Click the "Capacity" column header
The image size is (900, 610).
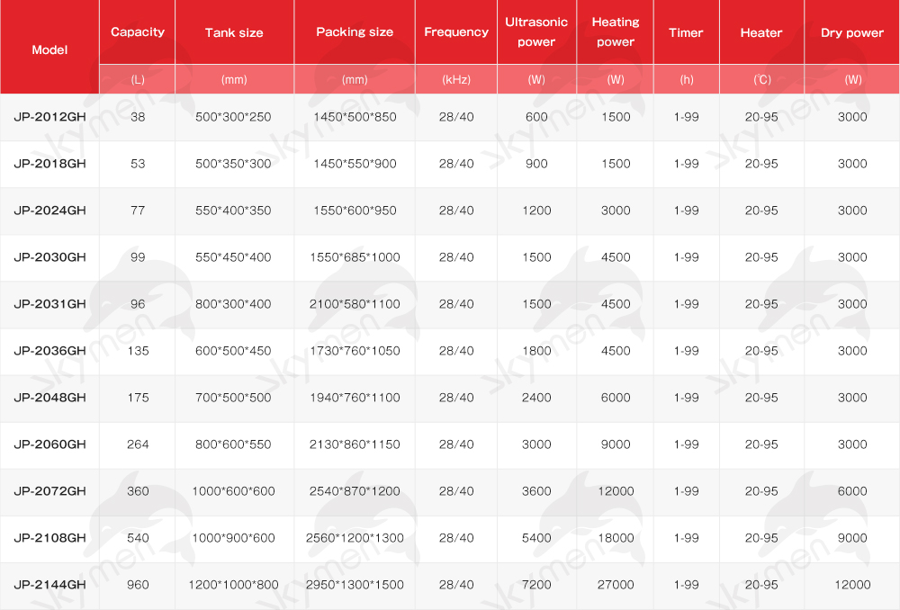[137, 32]
